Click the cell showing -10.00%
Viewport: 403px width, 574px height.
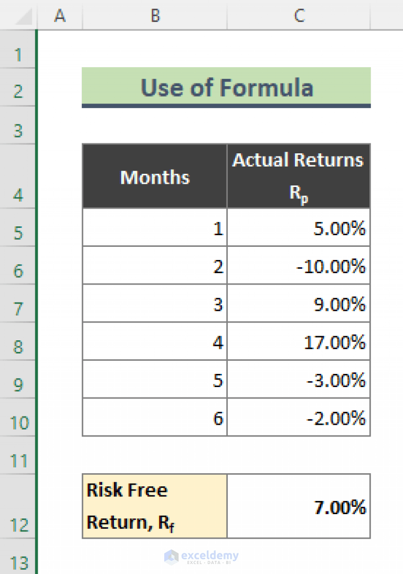click(299, 266)
